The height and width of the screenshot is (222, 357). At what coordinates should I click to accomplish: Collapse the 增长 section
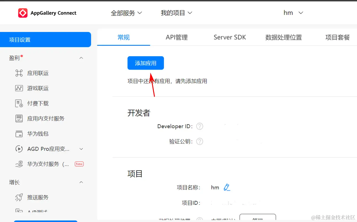pos(81,182)
